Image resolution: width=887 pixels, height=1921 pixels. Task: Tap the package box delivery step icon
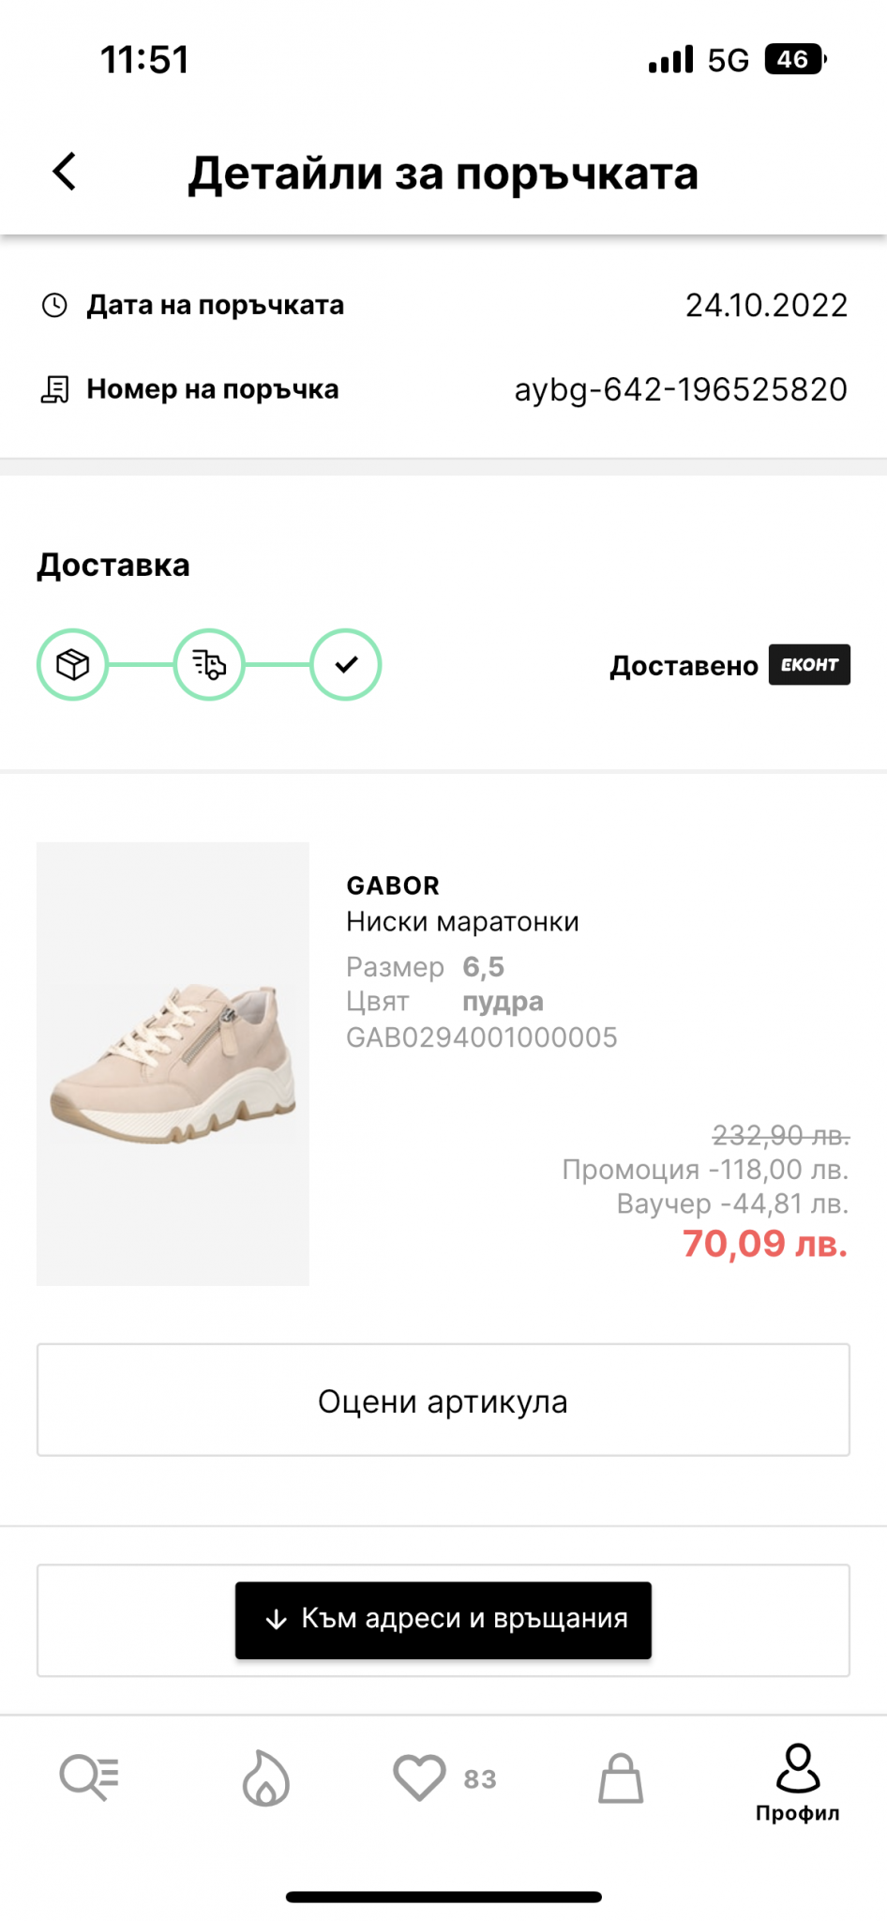pos(72,664)
